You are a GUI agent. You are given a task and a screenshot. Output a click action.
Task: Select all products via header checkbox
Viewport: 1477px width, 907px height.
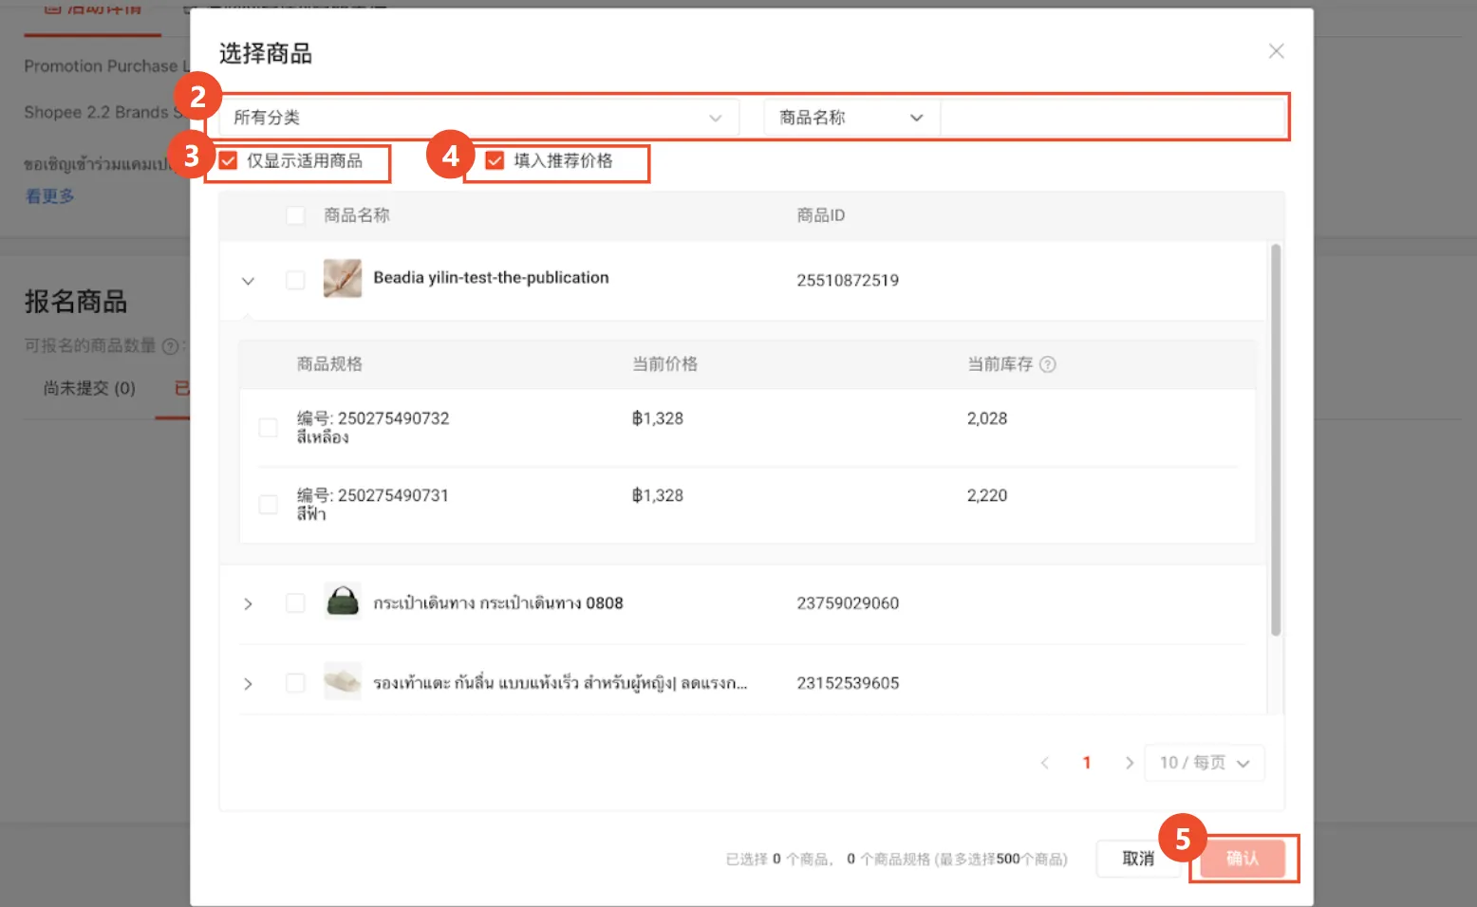point(295,215)
